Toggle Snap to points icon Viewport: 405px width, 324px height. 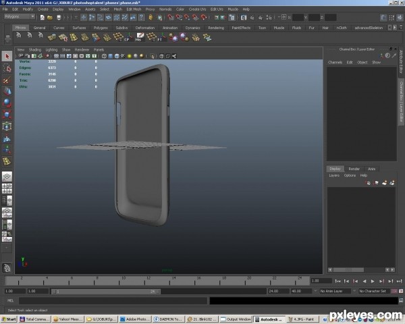(x=187, y=18)
